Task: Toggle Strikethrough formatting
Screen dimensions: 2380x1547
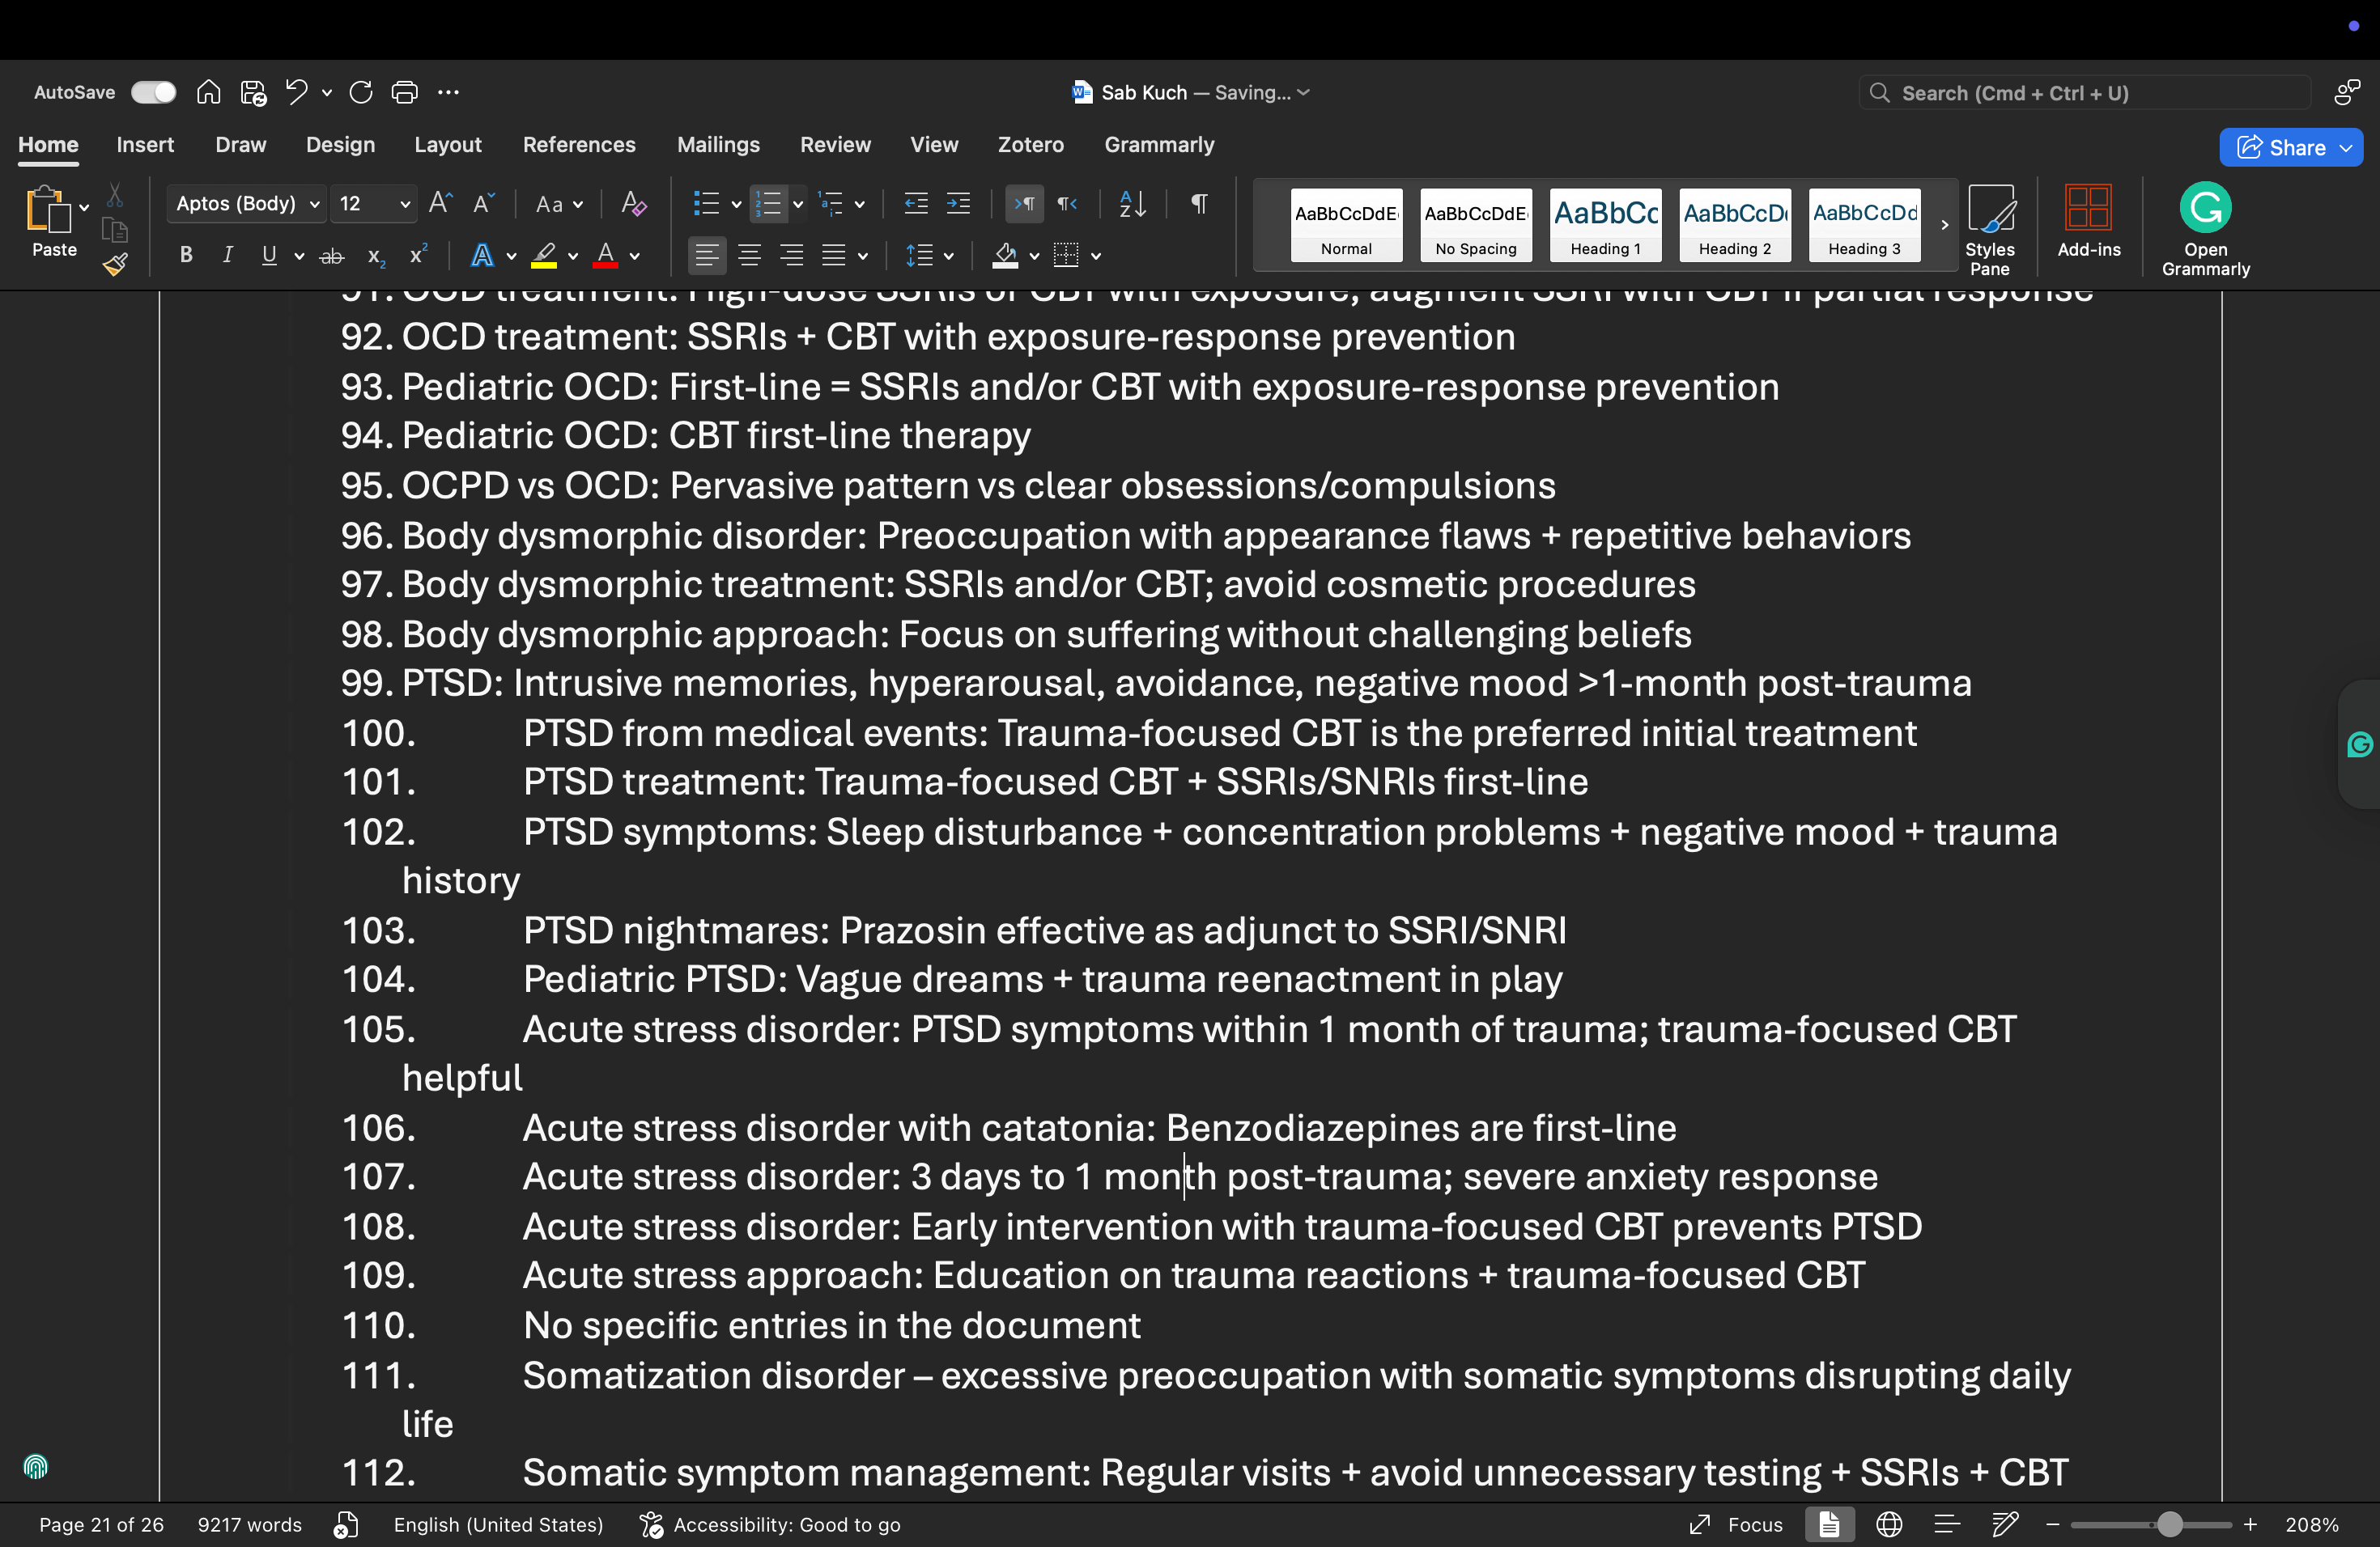Action: pos(331,256)
